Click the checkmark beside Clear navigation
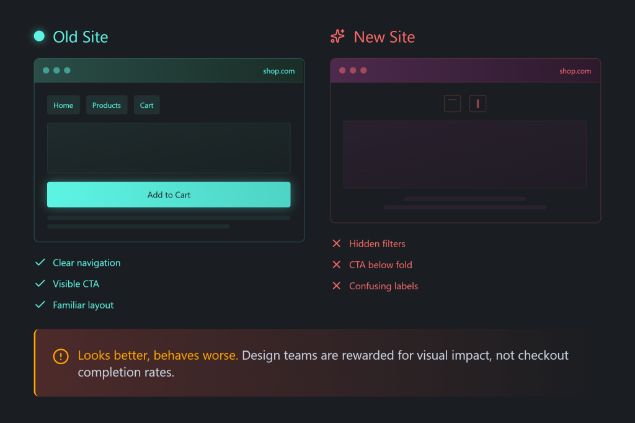Screen dimensions: 635x423 pos(40,263)
